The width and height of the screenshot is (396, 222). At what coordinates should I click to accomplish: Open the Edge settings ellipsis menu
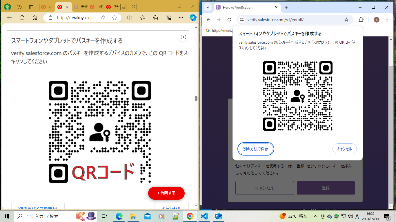click(181, 18)
